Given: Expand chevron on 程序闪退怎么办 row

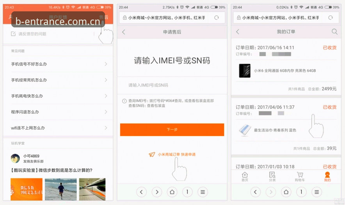Looking at the screenshot, I should click(106, 112).
